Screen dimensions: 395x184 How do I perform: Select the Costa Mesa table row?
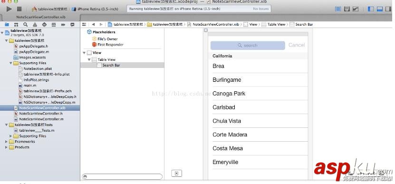[258, 148]
